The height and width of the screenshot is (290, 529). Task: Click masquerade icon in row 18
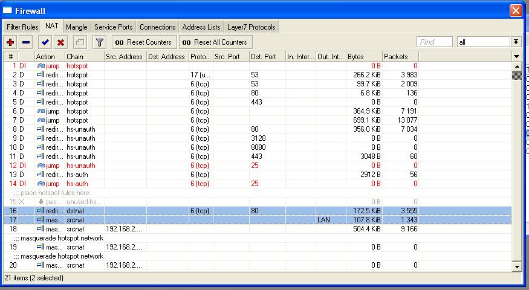[x=41, y=229]
